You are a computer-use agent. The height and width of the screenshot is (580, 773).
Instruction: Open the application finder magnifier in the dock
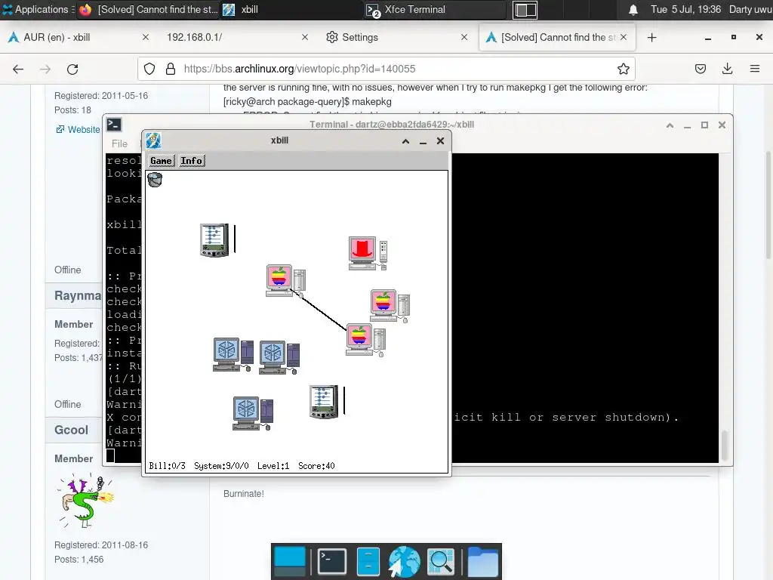(440, 562)
